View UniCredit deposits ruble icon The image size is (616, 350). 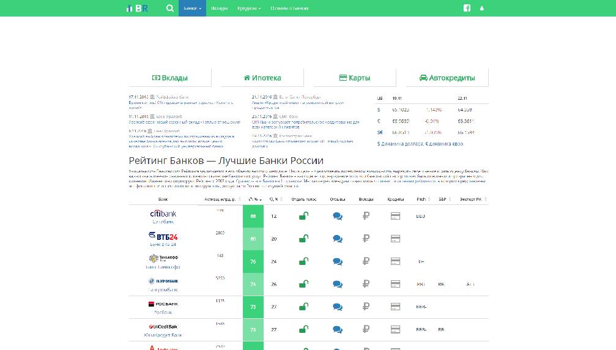366,329
